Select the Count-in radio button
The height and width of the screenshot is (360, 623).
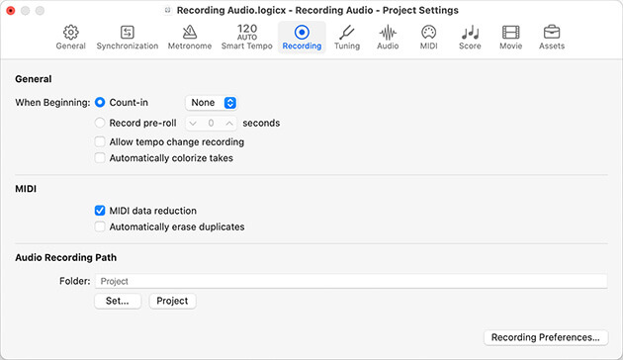pyautogui.click(x=100, y=103)
